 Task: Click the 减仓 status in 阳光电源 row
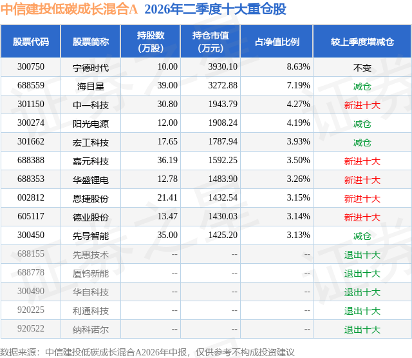[x=362, y=124]
